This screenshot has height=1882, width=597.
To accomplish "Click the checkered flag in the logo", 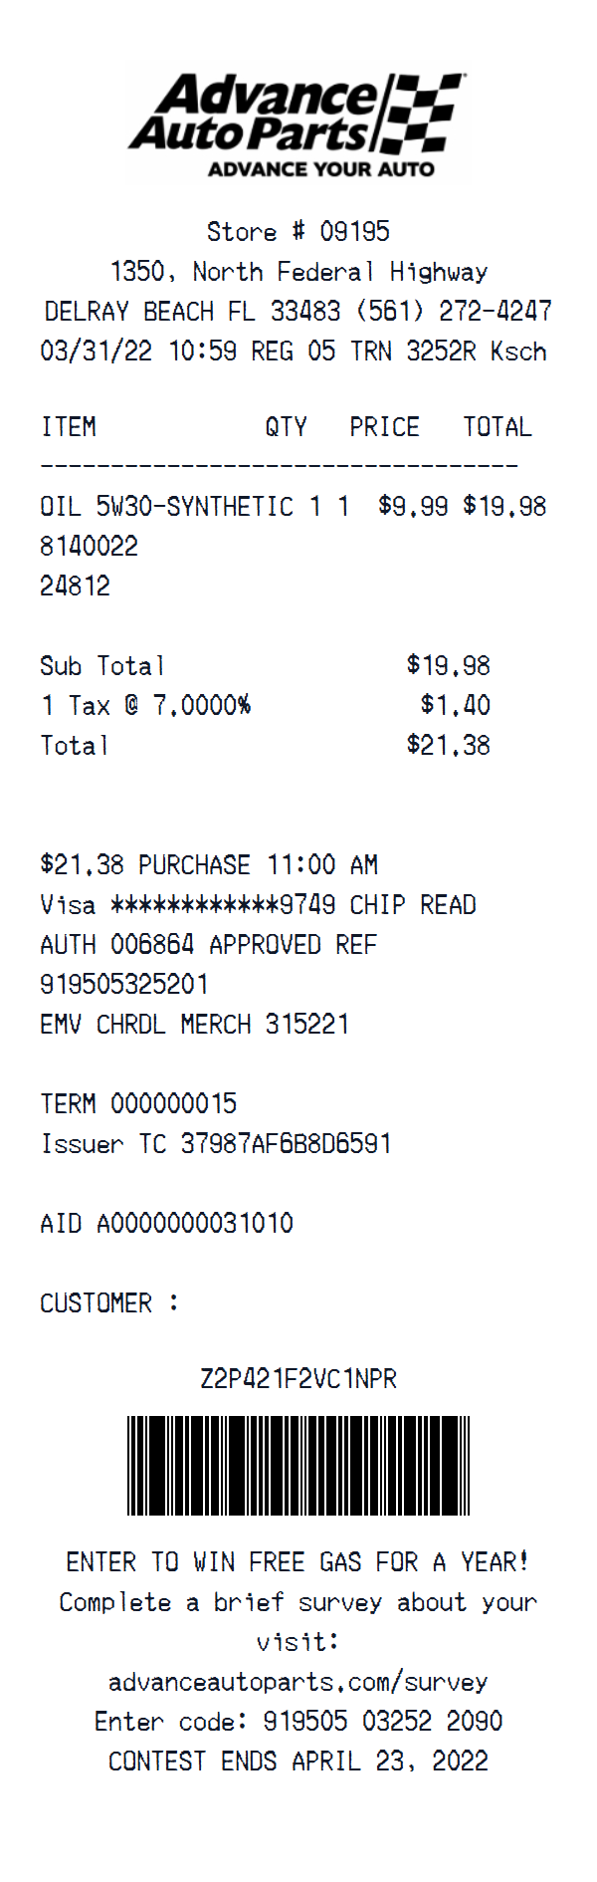I will point(423,112).
